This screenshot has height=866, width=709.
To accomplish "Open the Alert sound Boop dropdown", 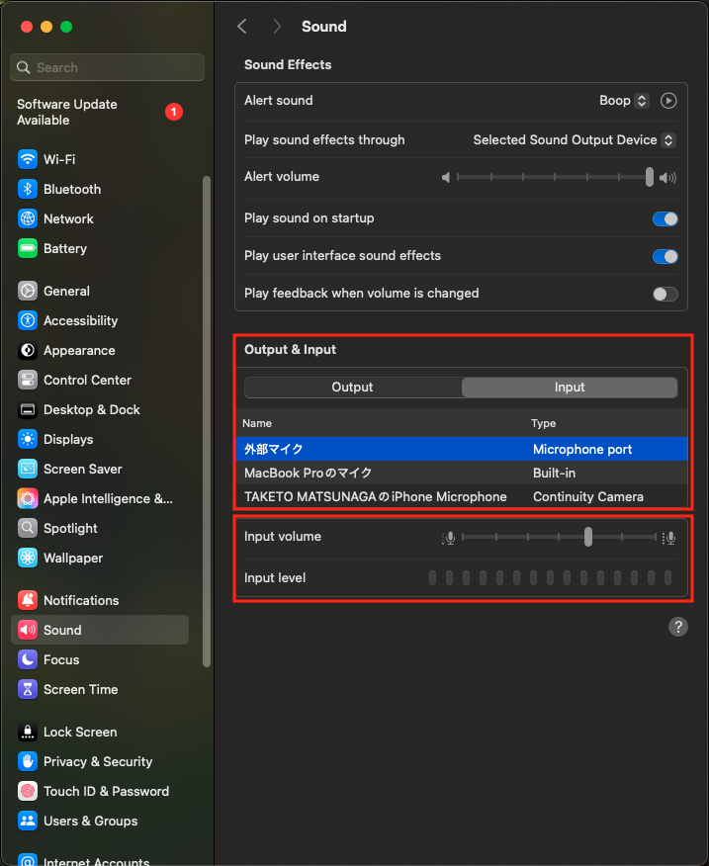I will (x=624, y=100).
